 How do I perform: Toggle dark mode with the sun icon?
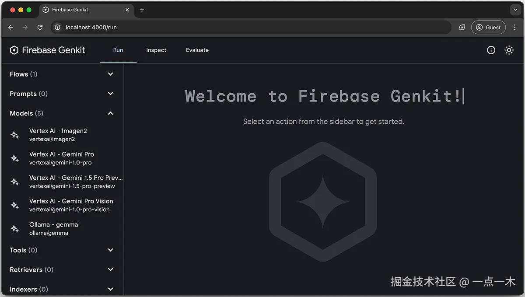tap(509, 50)
